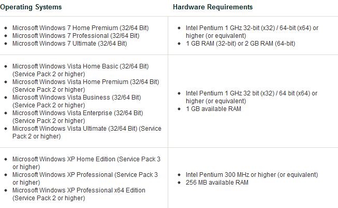Click the 1 GB available RAM text

pyautogui.click(x=213, y=108)
